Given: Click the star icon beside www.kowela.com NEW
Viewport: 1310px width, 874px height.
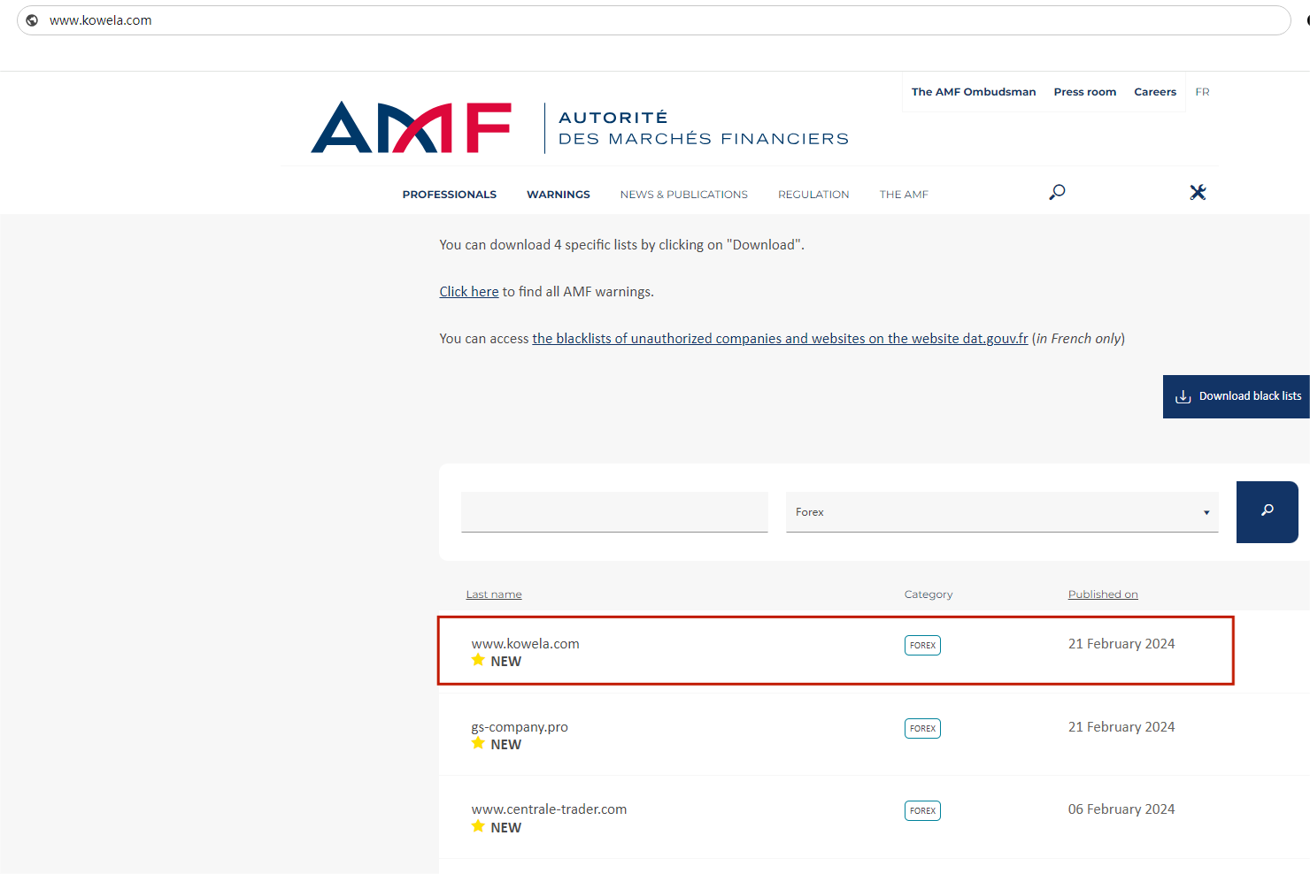Looking at the screenshot, I should click(478, 660).
